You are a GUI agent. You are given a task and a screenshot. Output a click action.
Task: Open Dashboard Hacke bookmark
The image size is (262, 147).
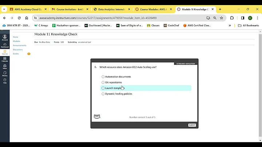point(98,25)
